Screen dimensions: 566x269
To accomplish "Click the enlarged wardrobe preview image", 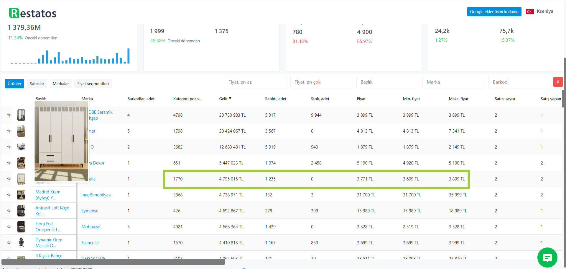I will pos(61,141).
